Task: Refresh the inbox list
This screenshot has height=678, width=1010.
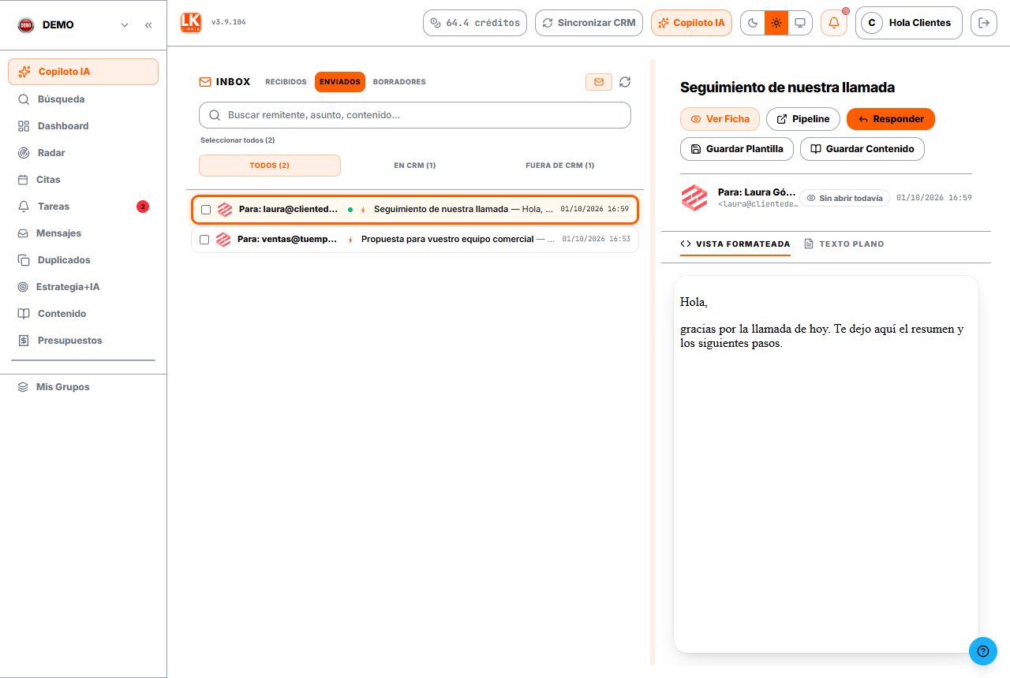Action: click(625, 82)
